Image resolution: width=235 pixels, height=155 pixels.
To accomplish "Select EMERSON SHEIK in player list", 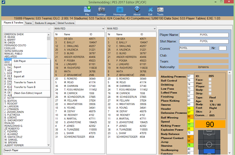I will pyautogui.click(x=14, y=34).
